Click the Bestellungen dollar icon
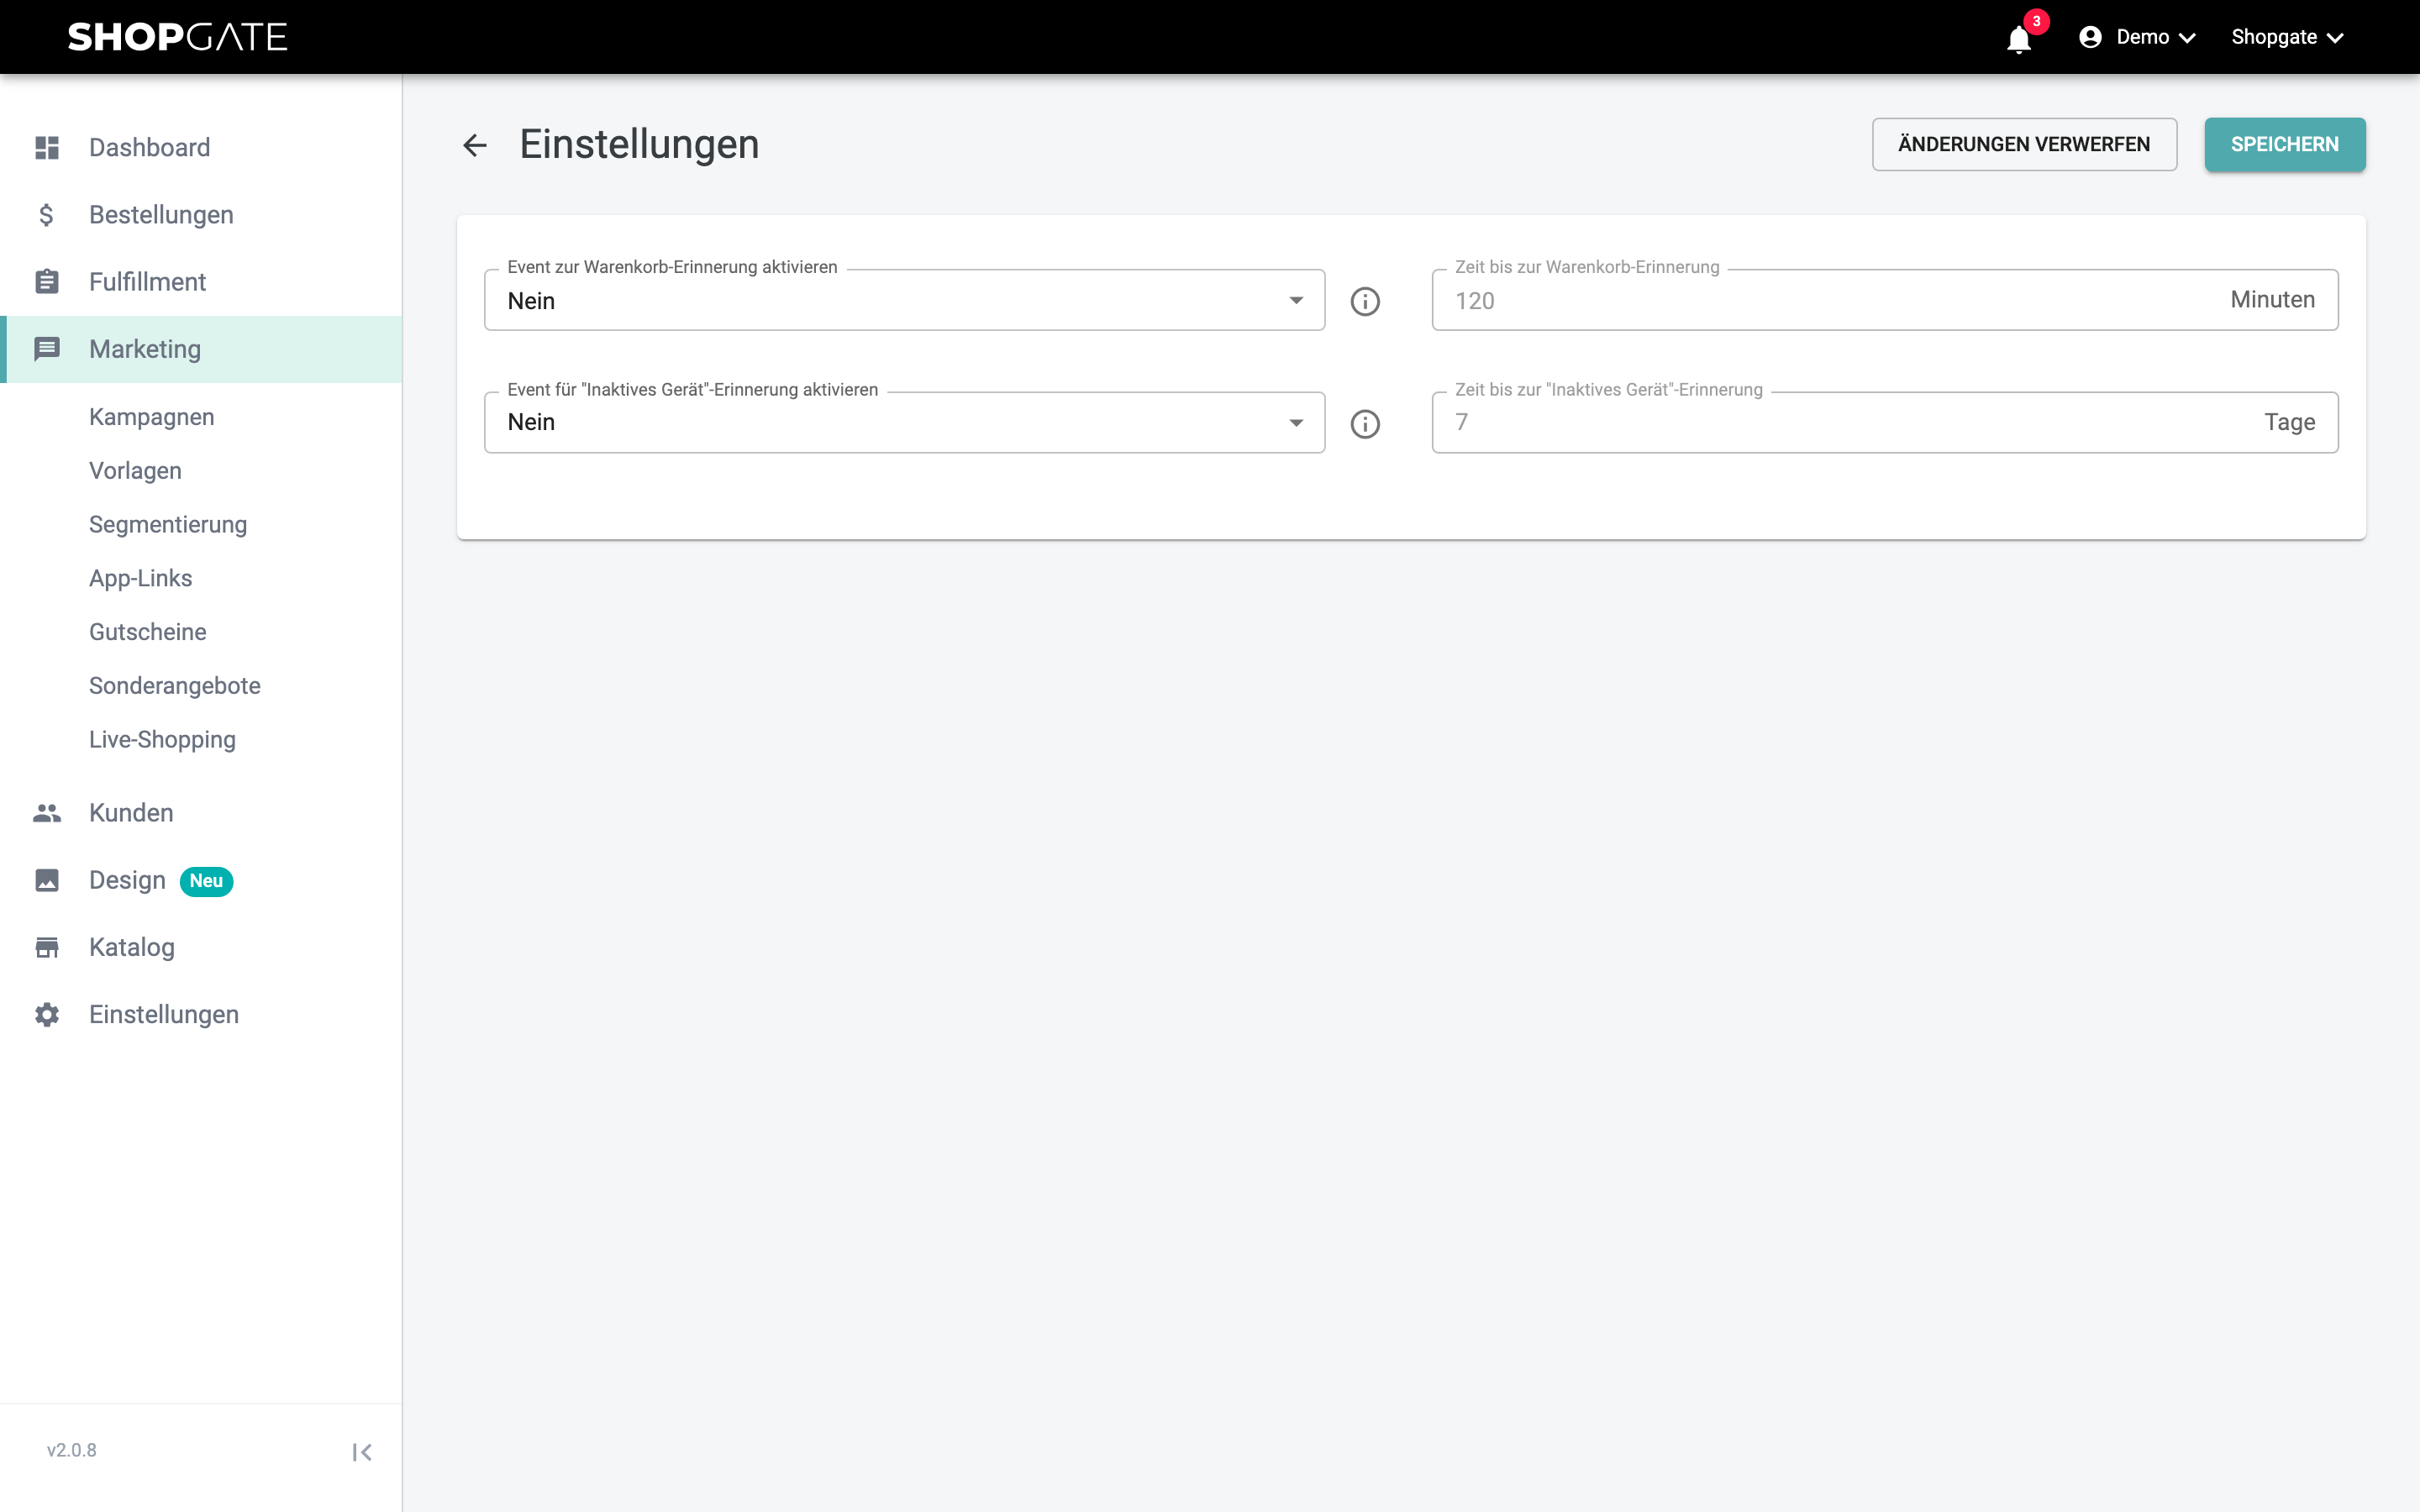This screenshot has width=2420, height=1512. click(47, 215)
